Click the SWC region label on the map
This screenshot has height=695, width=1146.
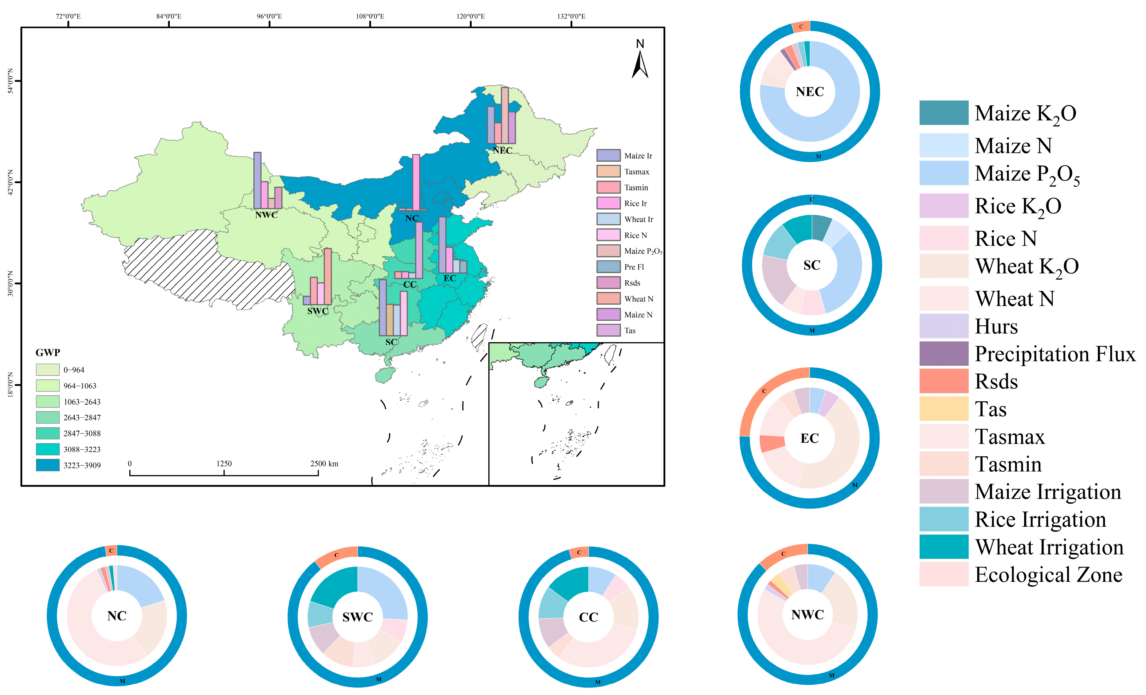point(318,311)
